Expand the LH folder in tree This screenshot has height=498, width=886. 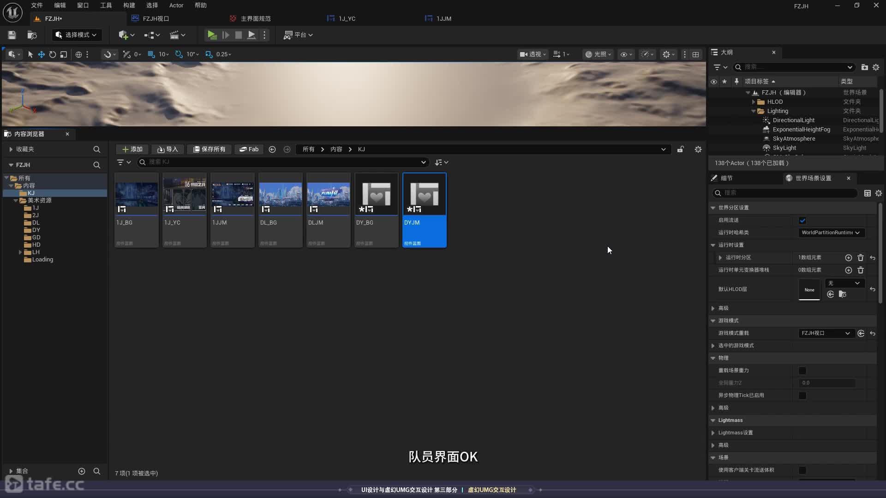point(20,252)
